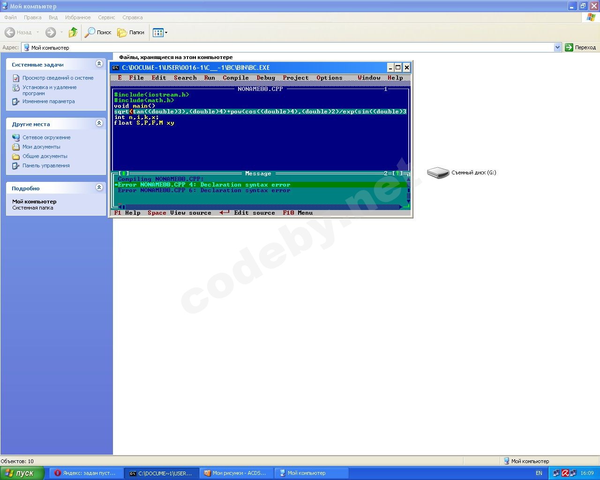Click the Message window scrollbar down arrow
The width and height of the screenshot is (600, 480).
tap(408, 202)
